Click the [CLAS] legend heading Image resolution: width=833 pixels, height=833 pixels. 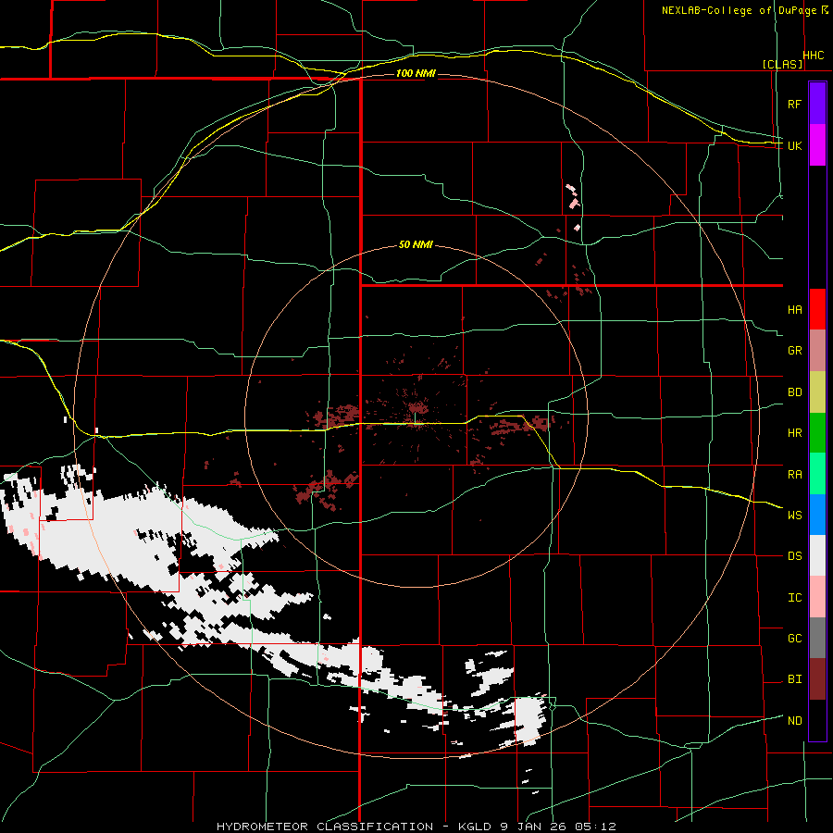tap(782, 65)
